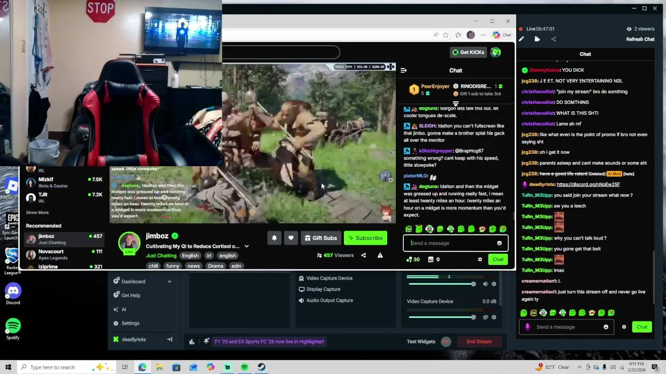Open Spotify desktop shortcut
This screenshot has width=666, height=374.
(13, 329)
